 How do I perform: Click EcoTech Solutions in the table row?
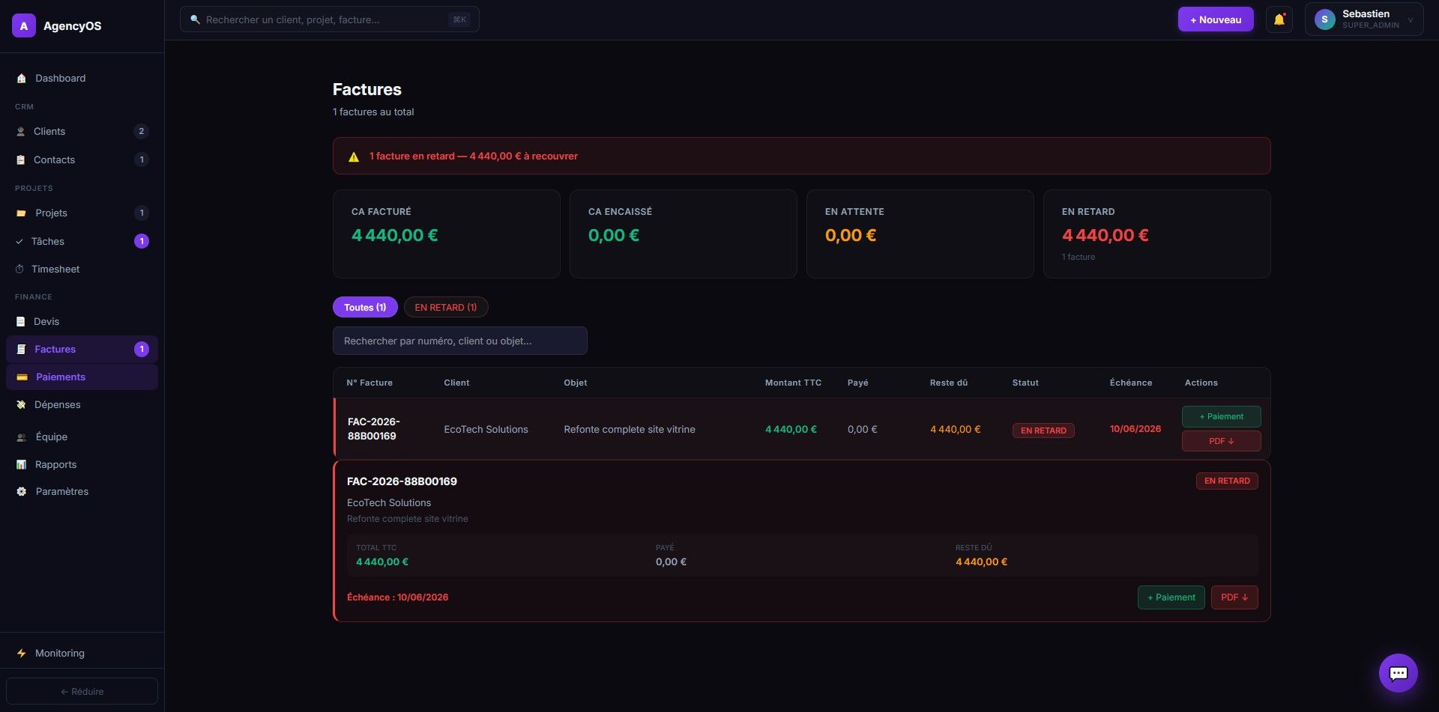(486, 429)
